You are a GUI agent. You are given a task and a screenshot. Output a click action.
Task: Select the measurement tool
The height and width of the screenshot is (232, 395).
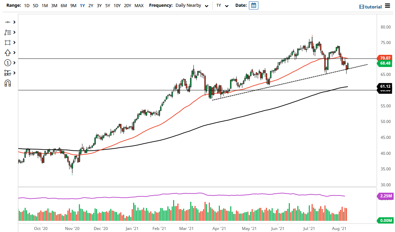[x=8, y=73]
